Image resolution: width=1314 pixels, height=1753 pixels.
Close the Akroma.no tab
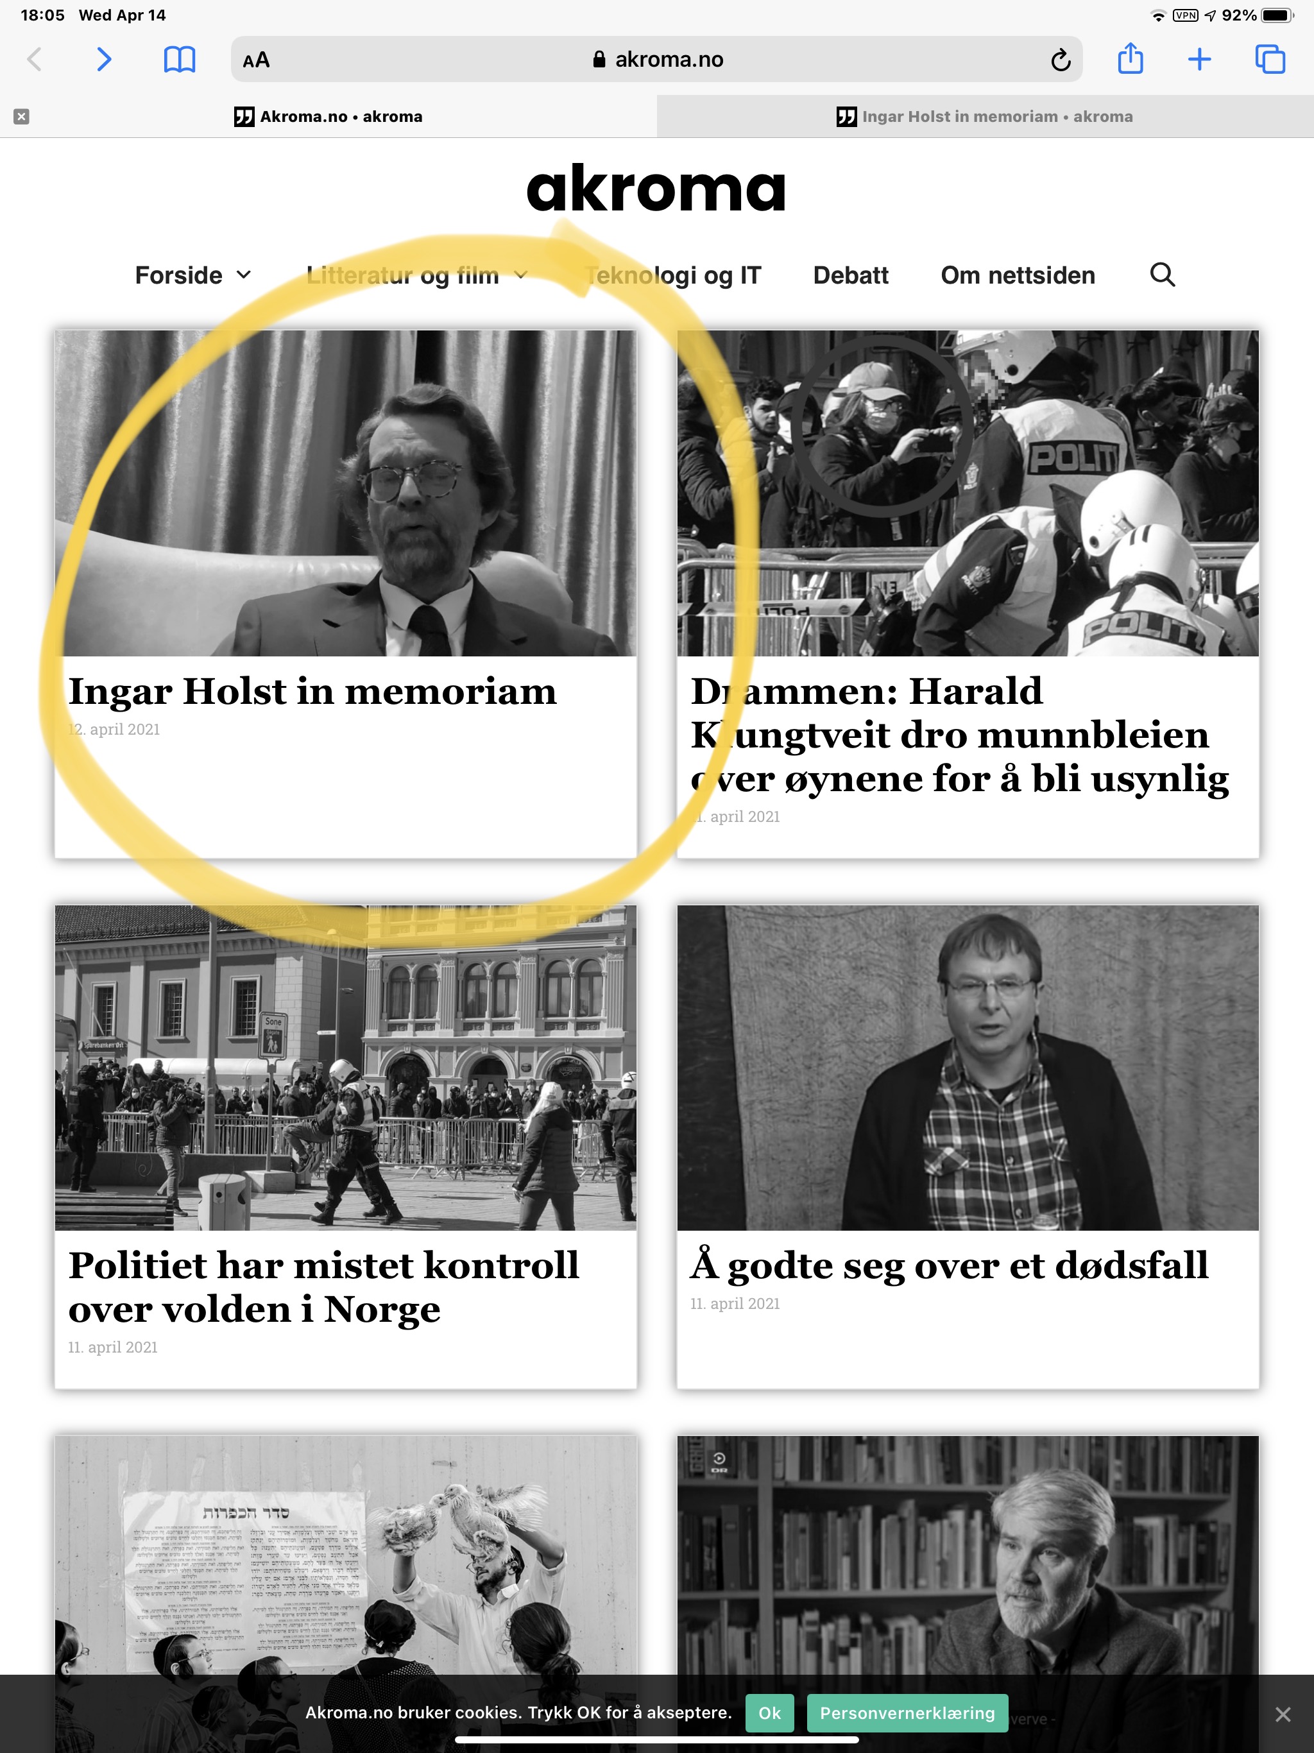(x=21, y=117)
